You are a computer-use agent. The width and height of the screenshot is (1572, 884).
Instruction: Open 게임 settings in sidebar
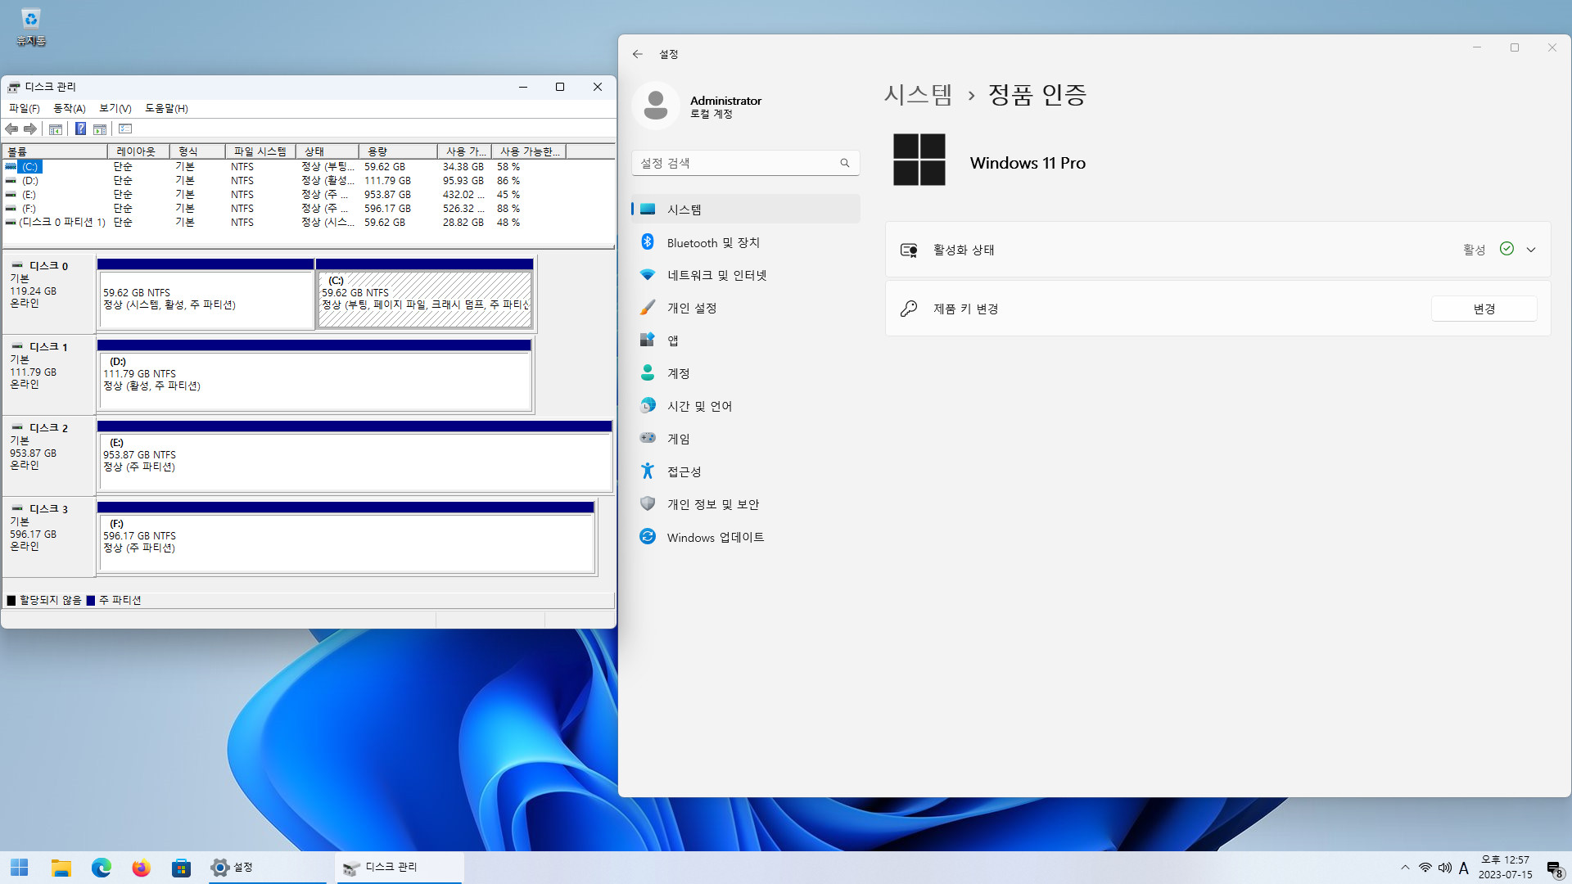(x=745, y=439)
